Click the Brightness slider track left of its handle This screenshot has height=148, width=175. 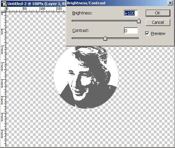104,21
